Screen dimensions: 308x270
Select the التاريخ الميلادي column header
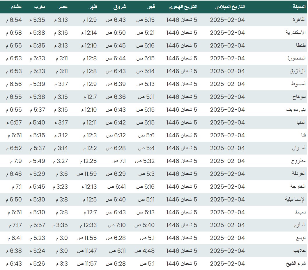click(230, 7)
